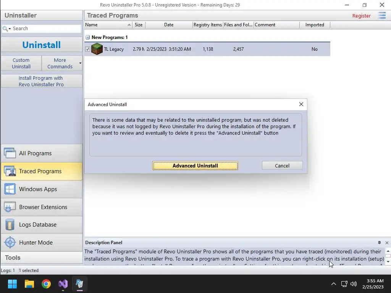Pin the Description Panel
This screenshot has height=293, width=391.
[x=379, y=243]
